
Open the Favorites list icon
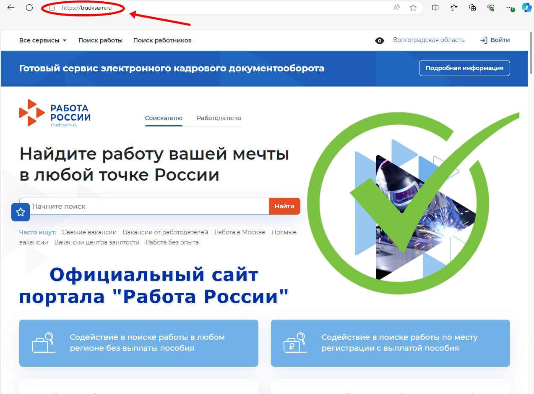pyautogui.click(x=454, y=8)
